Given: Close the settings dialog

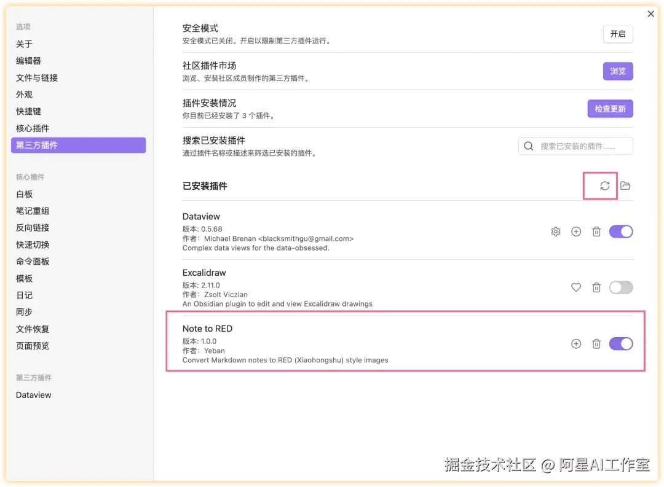Looking at the screenshot, I should [x=651, y=14].
